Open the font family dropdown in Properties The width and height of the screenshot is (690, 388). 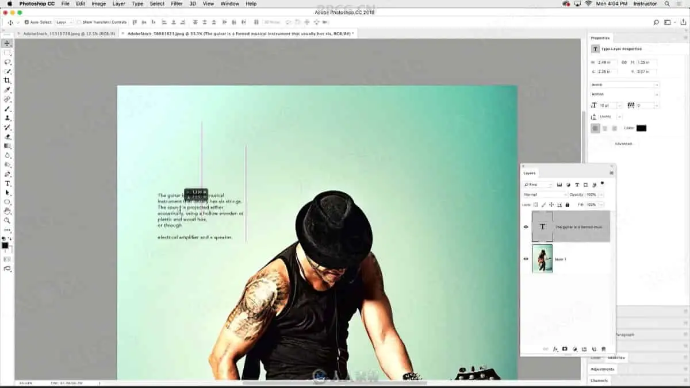click(x=625, y=84)
